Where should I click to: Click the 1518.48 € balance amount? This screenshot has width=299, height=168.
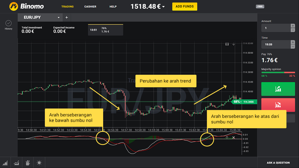(x=146, y=7)
